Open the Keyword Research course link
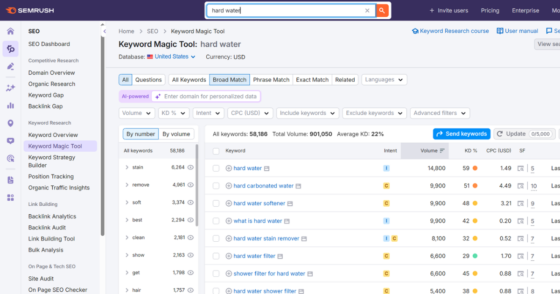Viewport: 560px width, 294px height. coord(450,31)
